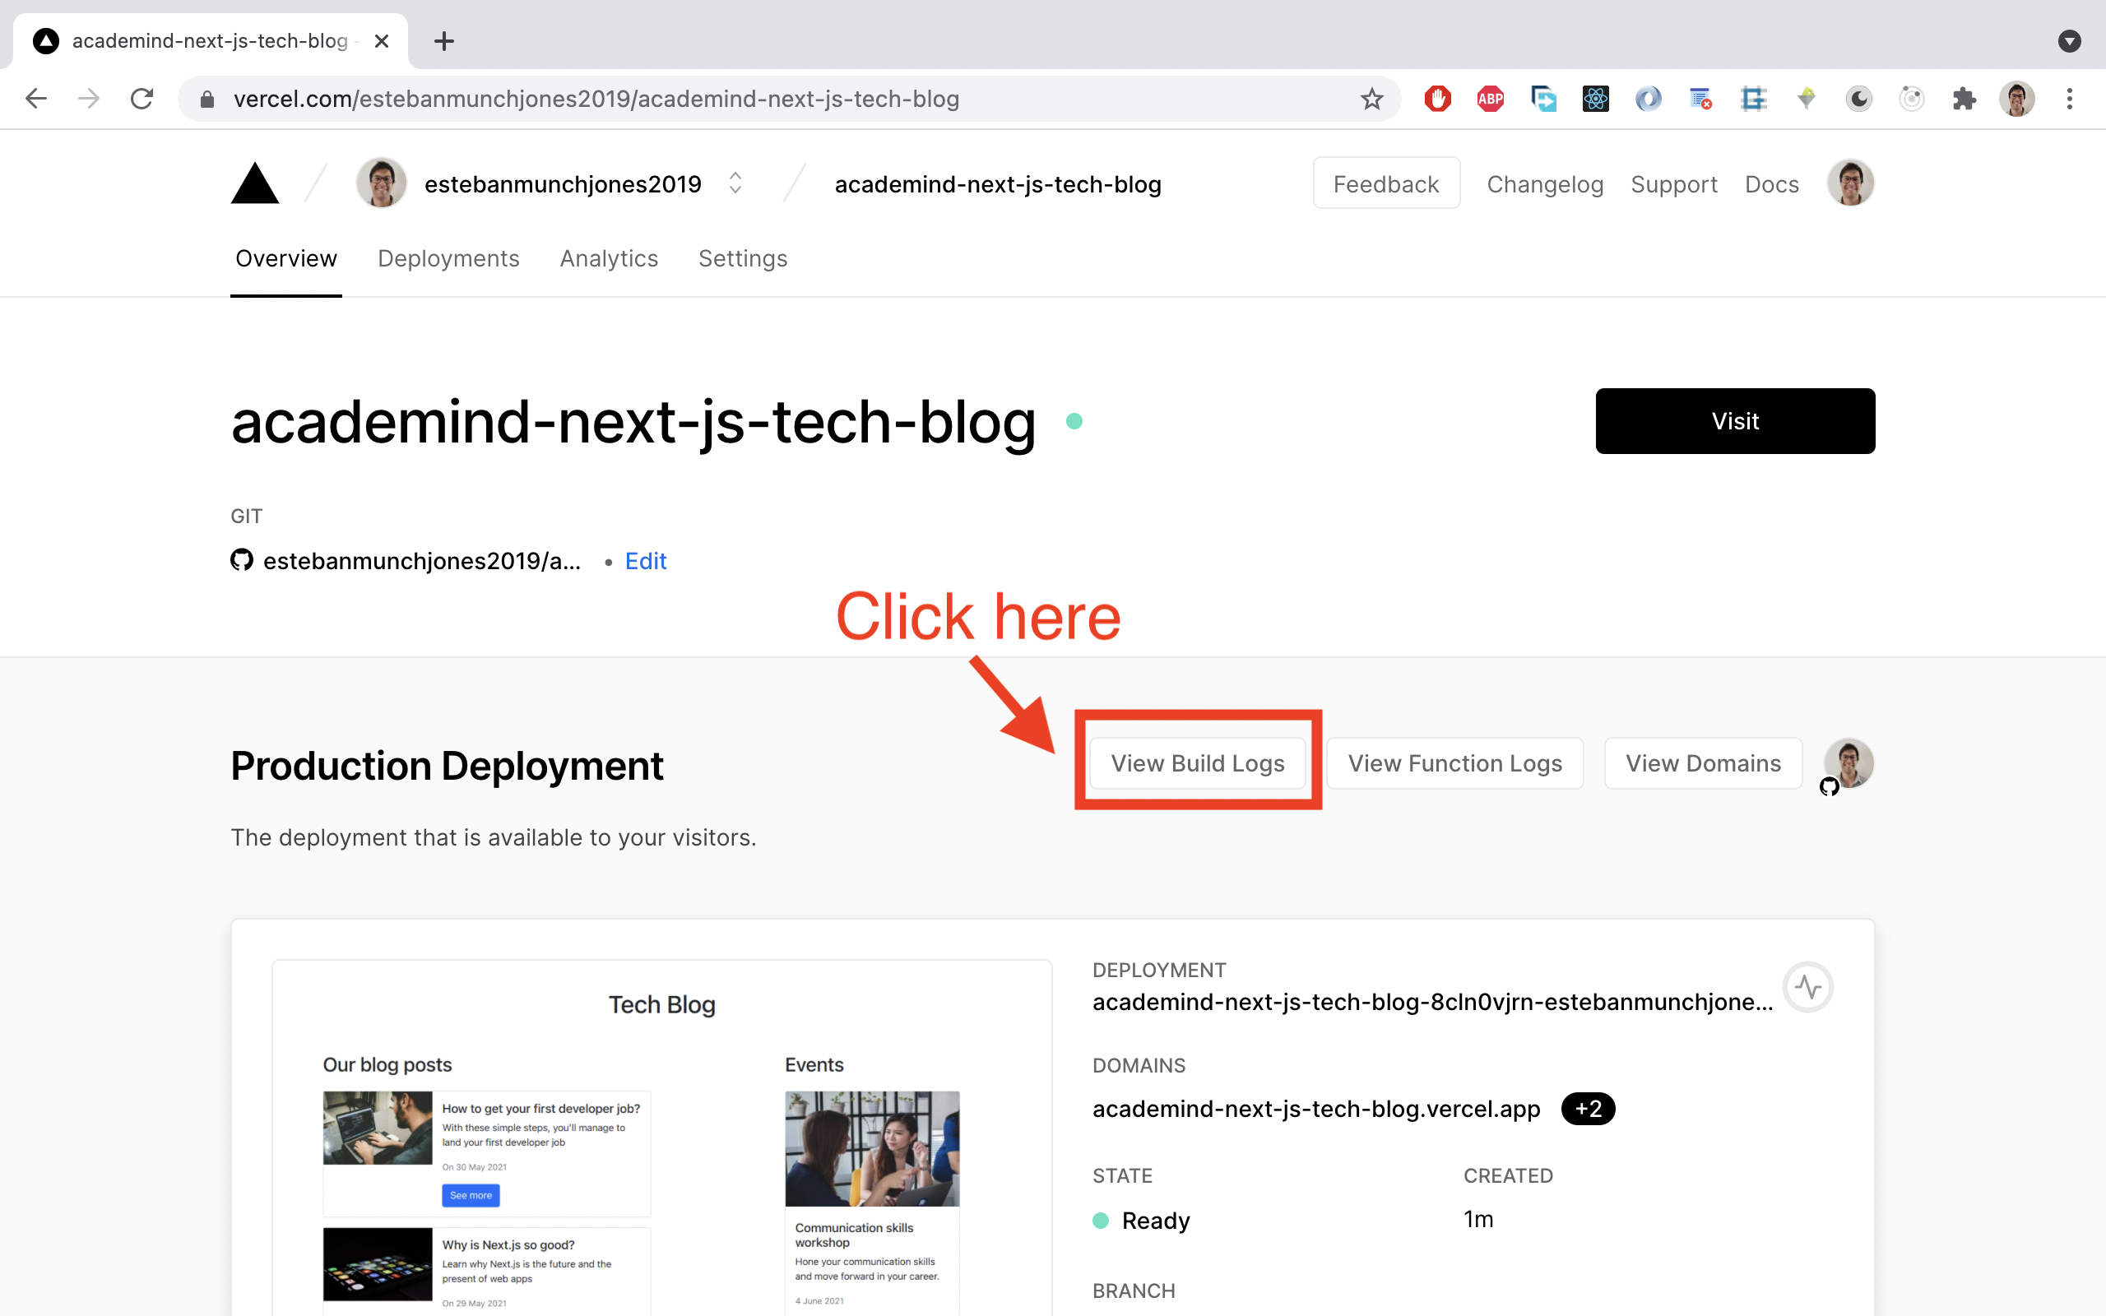
Task: Expand the estebanmunchjones2019 account switcher chevron
Action: click(x=734, y=183)
